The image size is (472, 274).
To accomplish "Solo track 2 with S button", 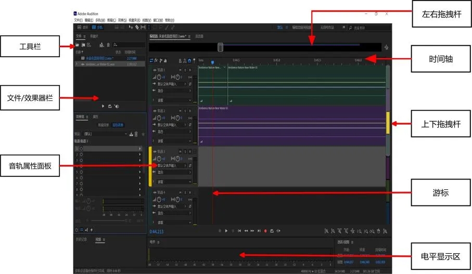I will click(185, 111).
